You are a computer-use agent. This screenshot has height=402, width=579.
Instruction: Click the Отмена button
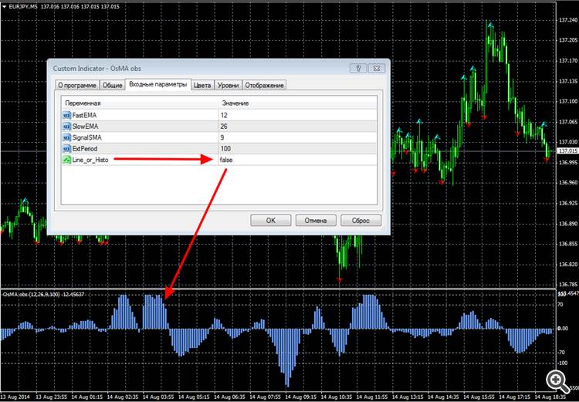coord(316,221)
